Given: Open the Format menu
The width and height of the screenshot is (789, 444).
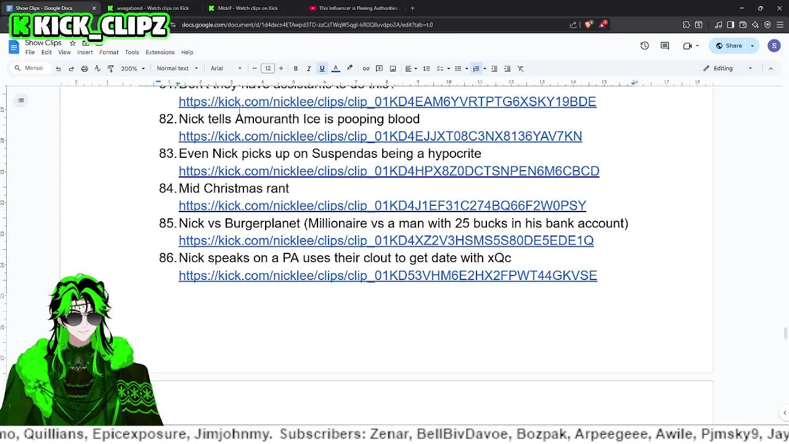Looking at the screenshot, I should click(x=108, y=52).
